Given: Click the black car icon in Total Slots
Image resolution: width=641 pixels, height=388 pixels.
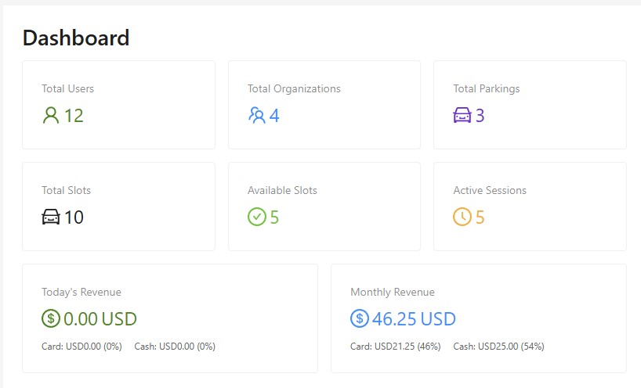Looking at the screenshot, I should tap(51, 217).
